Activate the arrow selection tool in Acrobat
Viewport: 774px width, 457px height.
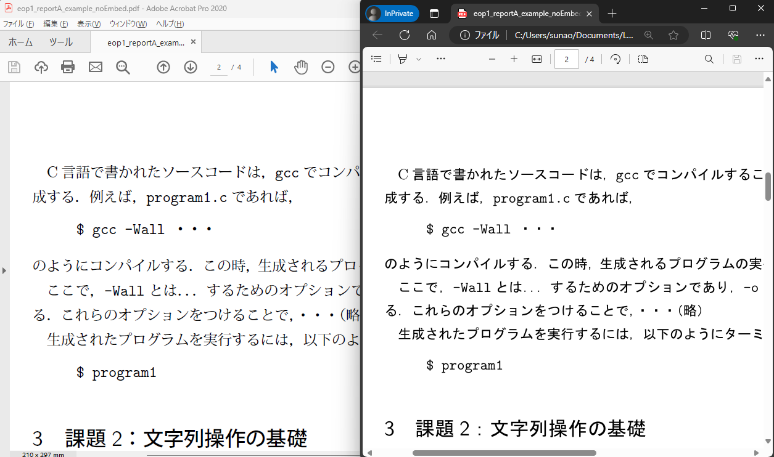pos(274,67)
